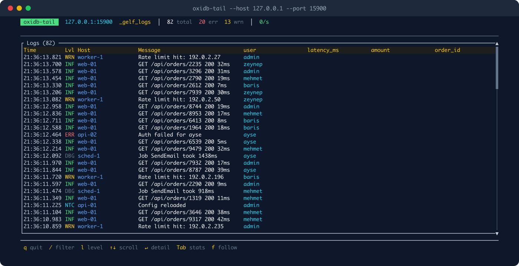
Task: Select log row GET /api/orders/2790
Action: (x=259, y=78)
